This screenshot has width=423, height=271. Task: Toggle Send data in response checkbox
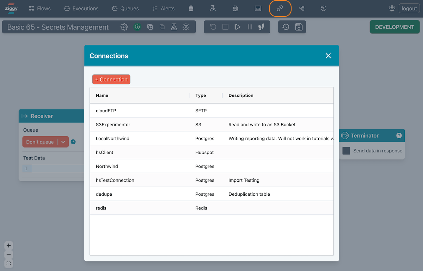[346, 151]
